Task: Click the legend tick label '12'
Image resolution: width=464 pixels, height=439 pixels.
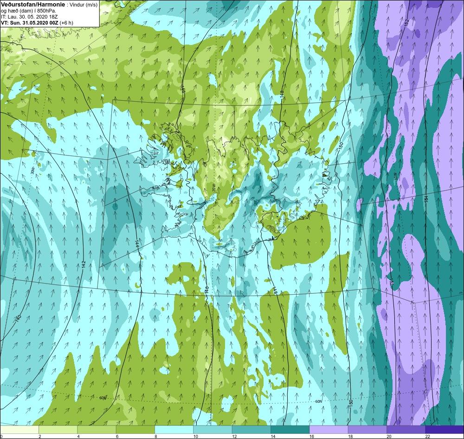Action: coord(234,436)
